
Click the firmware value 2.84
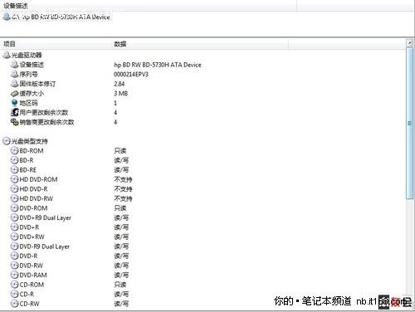coord(119,84)
